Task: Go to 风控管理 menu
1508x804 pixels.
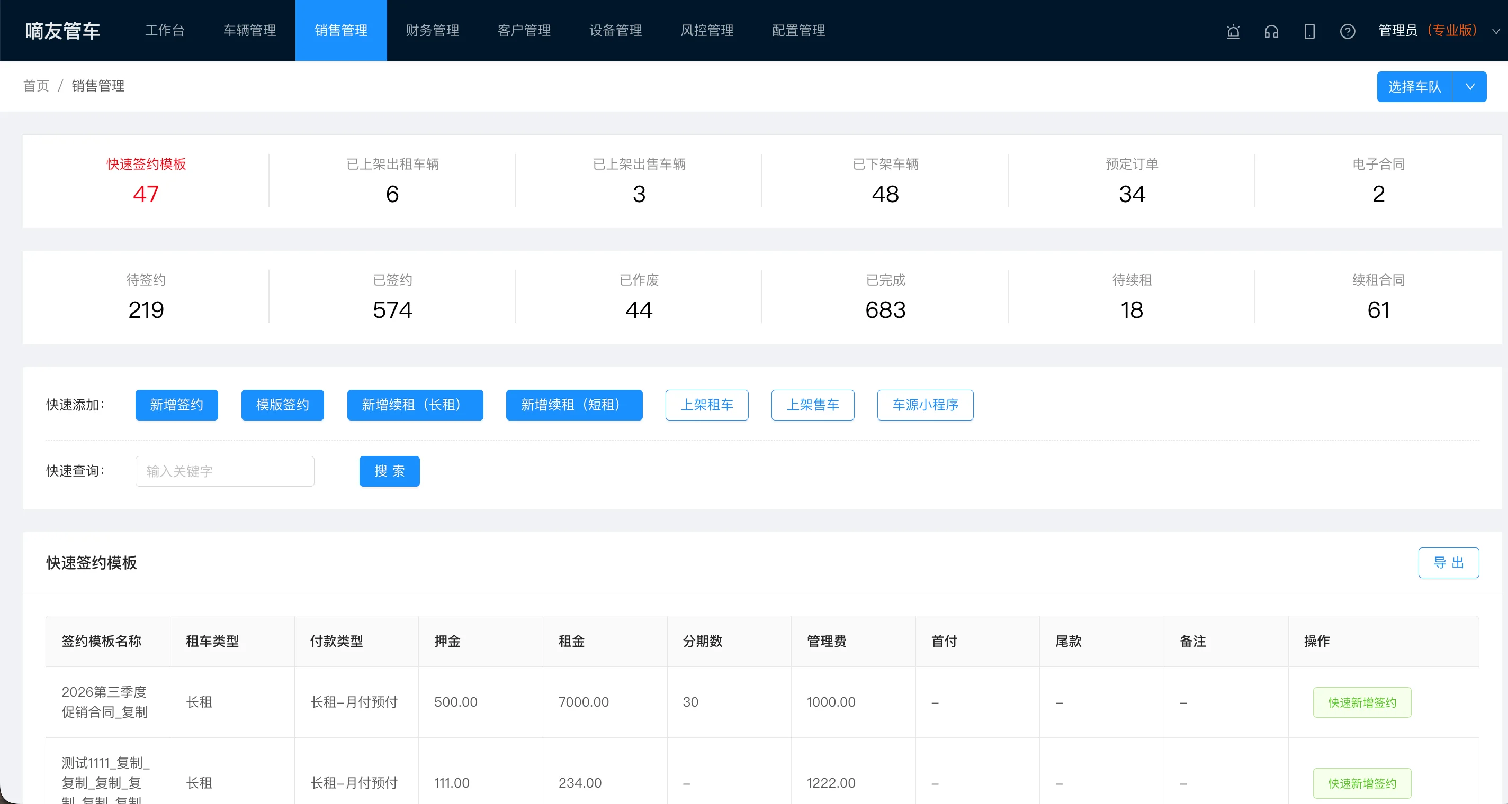Action: click(706, 30)
